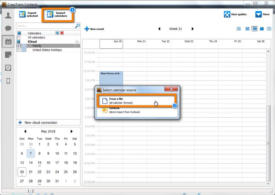Click the week view vertical scrollbar thumb

click(268, 143)
